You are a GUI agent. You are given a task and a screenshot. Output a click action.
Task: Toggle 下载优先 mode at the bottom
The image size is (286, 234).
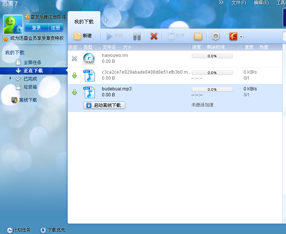coord(53,230)
